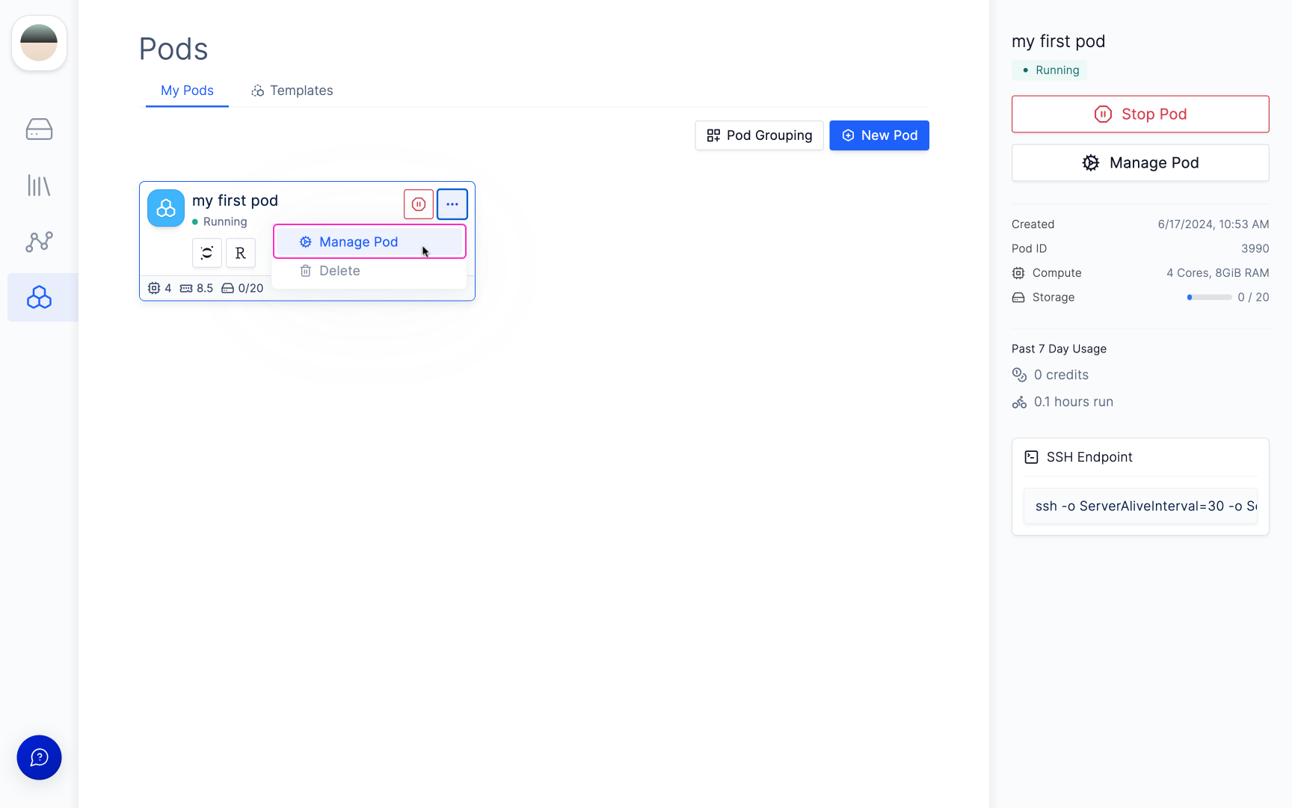Click the Storage usage progress bar
This screenshot has height=808, width=1292.
point(1209,297)
